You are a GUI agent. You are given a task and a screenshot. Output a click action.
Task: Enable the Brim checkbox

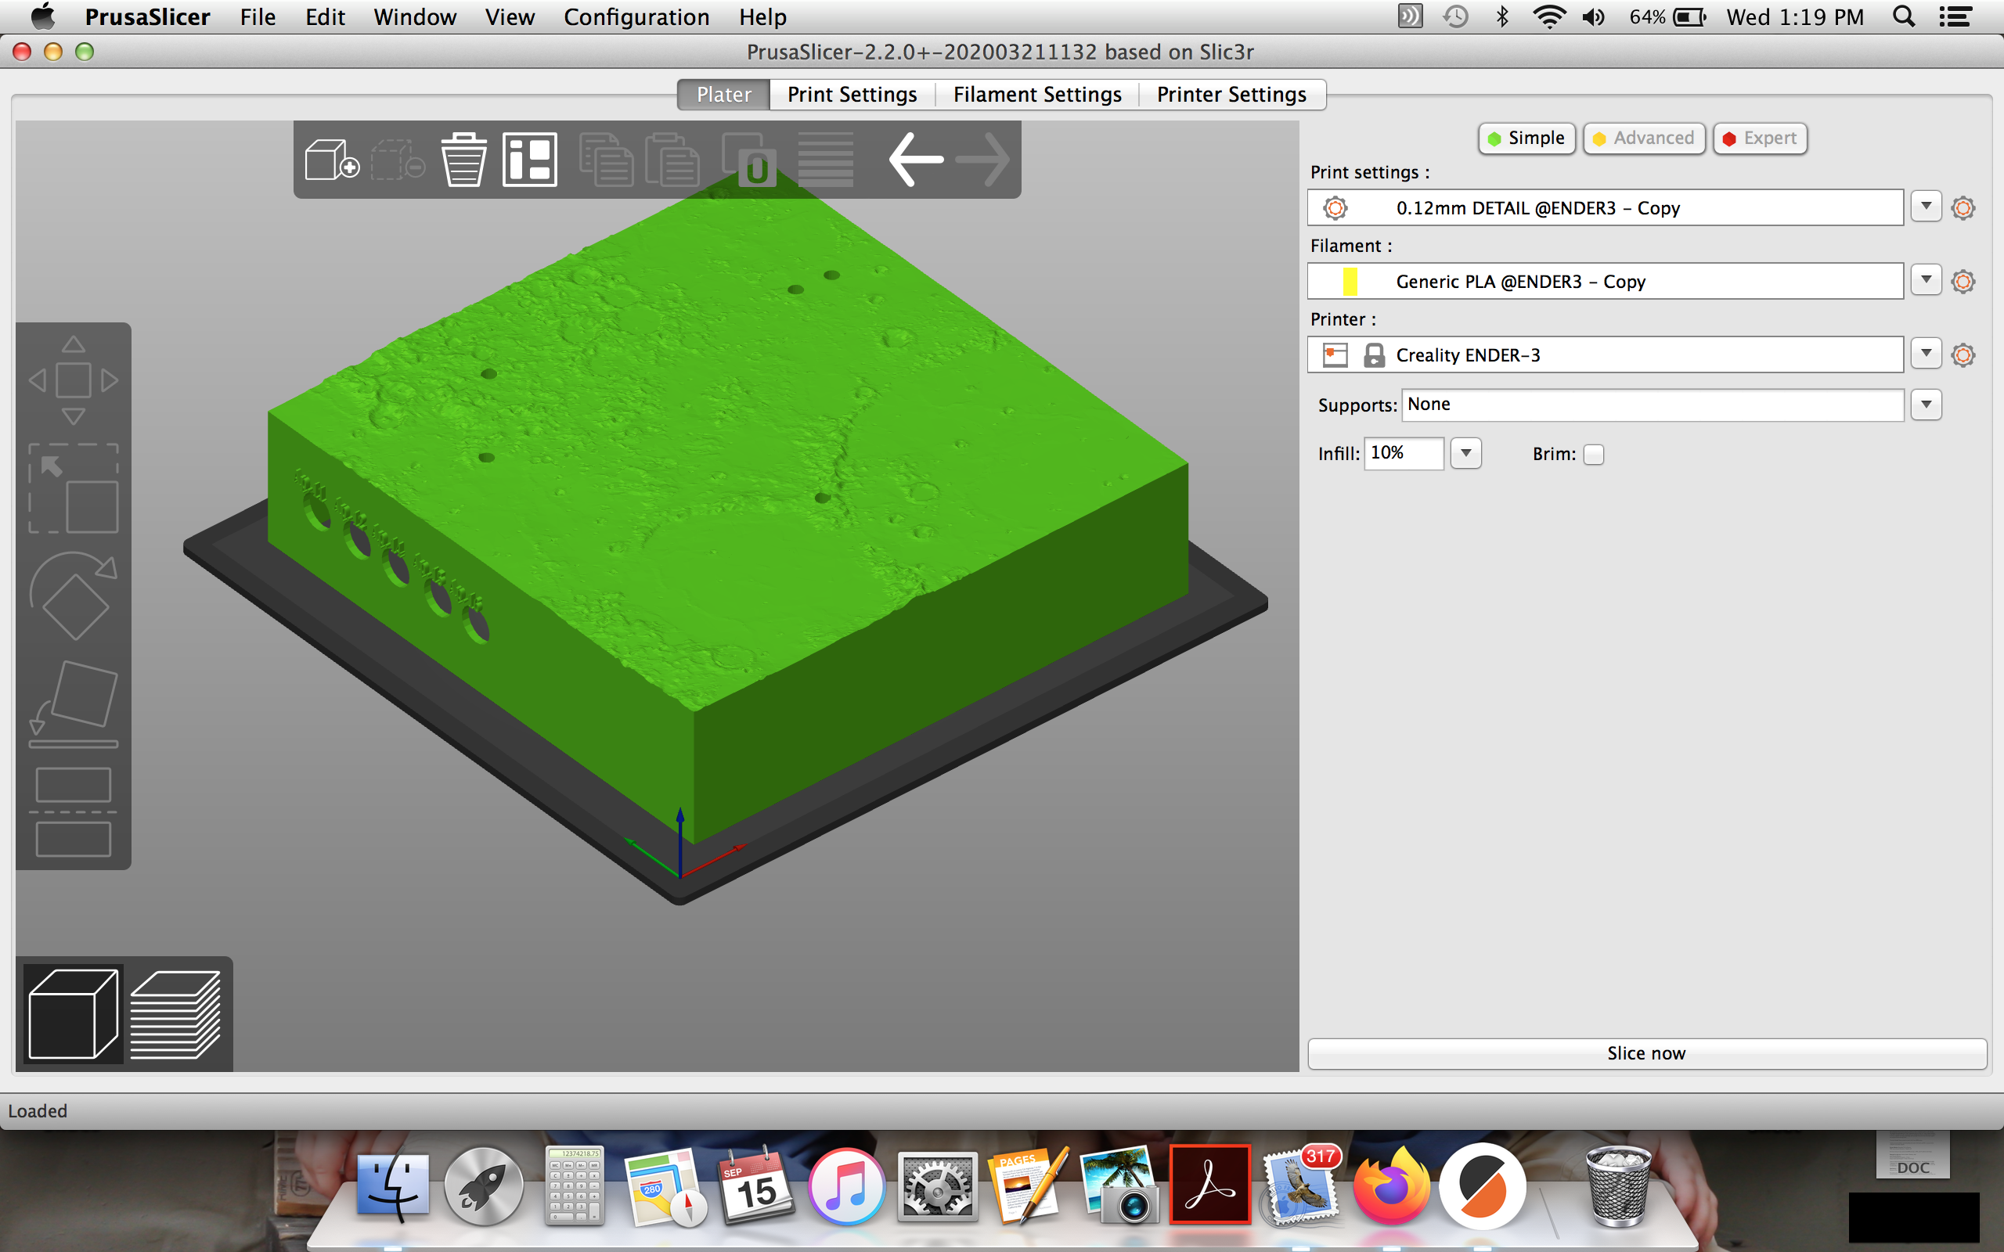tap(1593, 455)
